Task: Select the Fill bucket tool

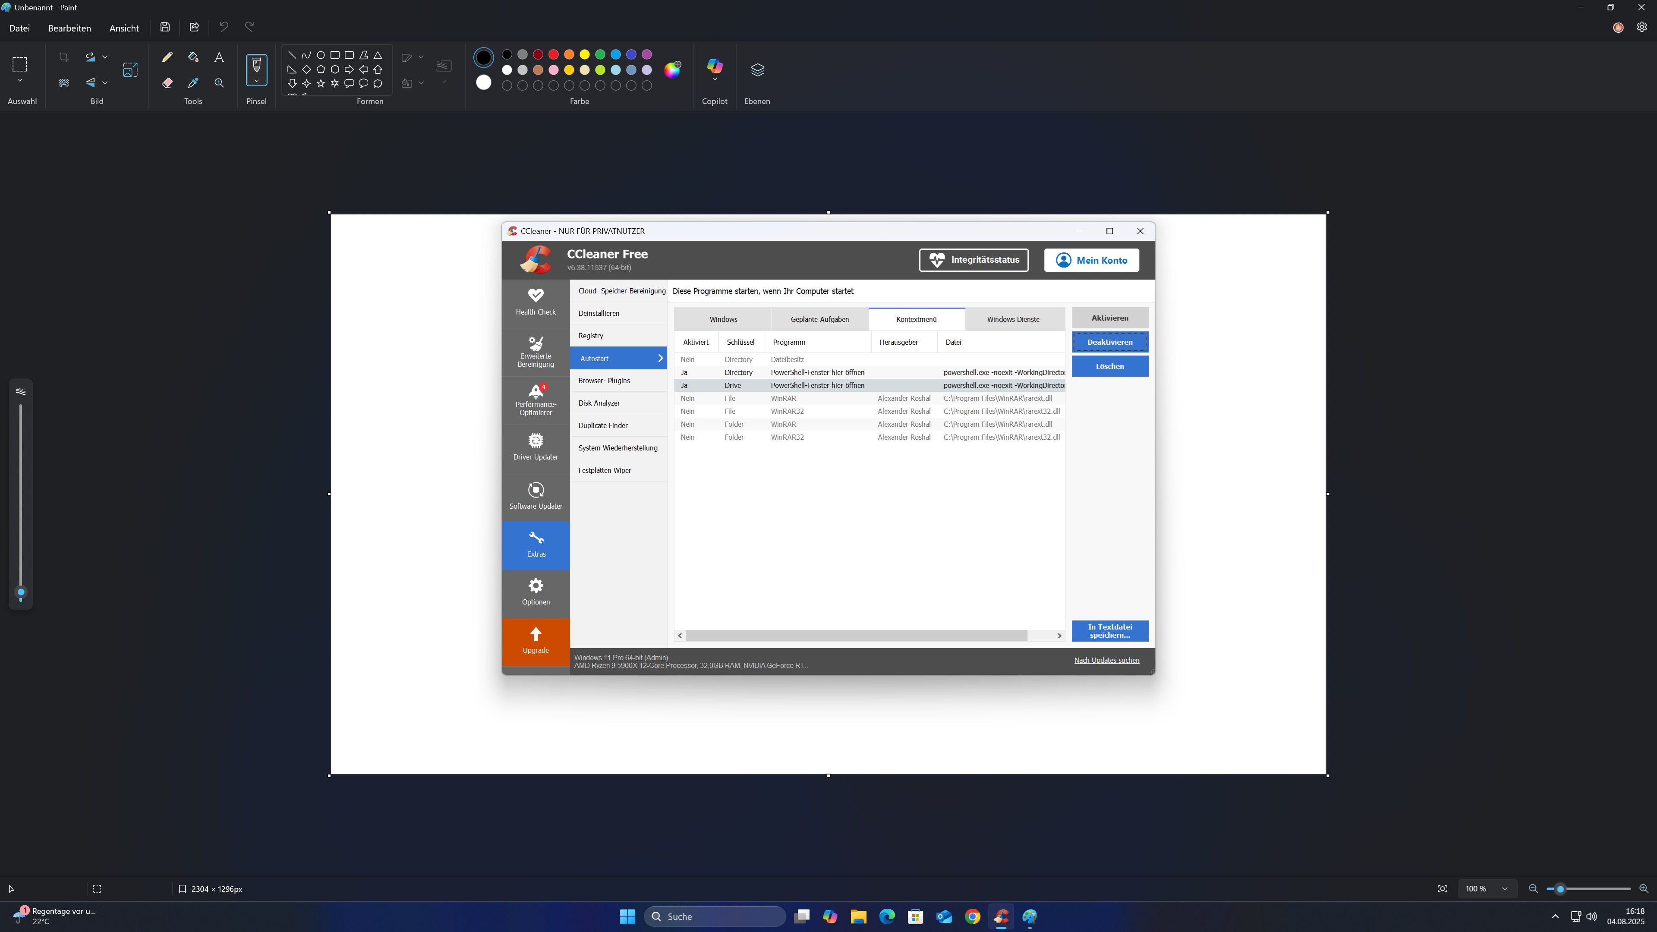Action: pos(193,57)
